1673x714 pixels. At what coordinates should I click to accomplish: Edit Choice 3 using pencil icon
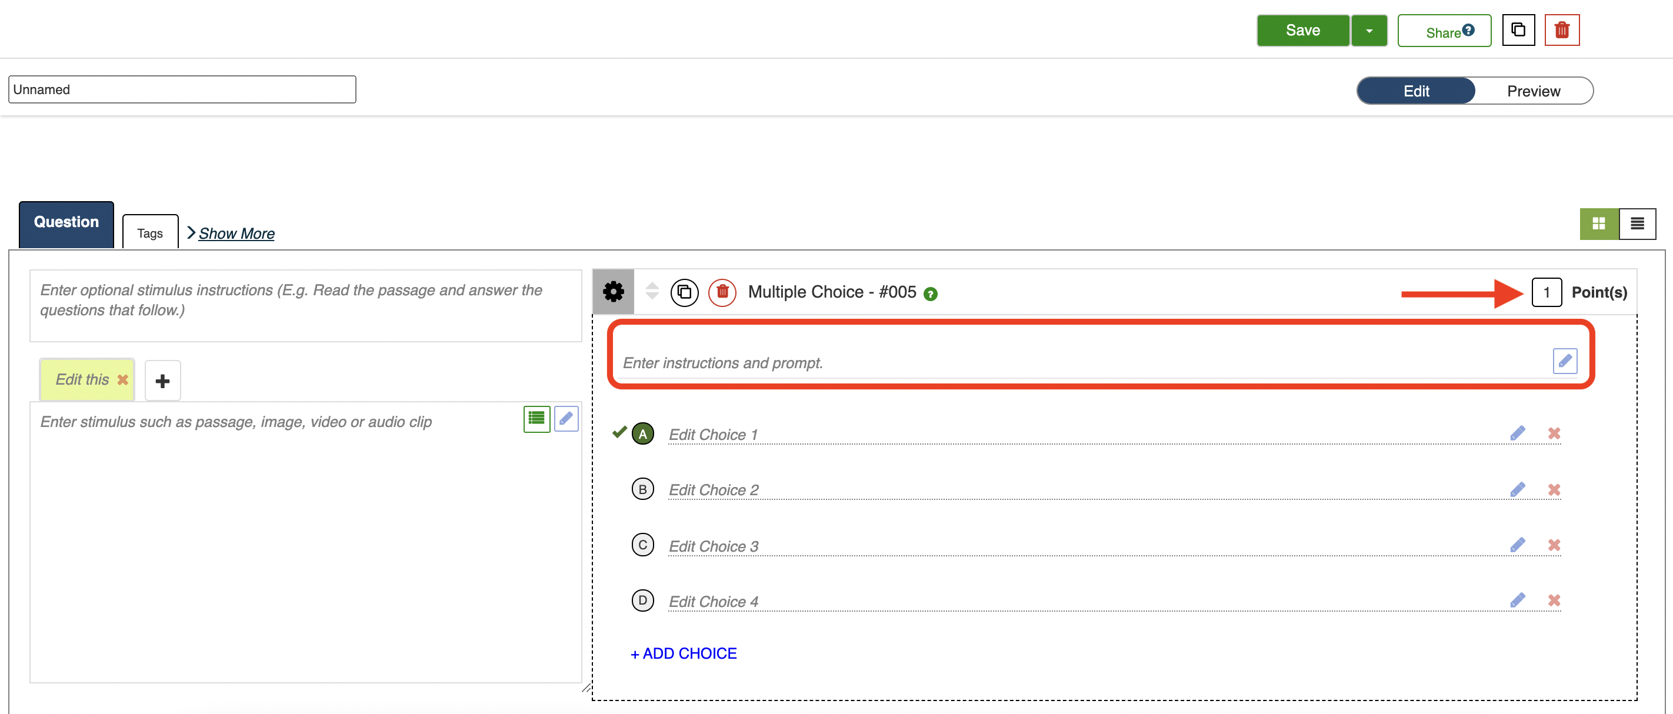point(1517,545)
